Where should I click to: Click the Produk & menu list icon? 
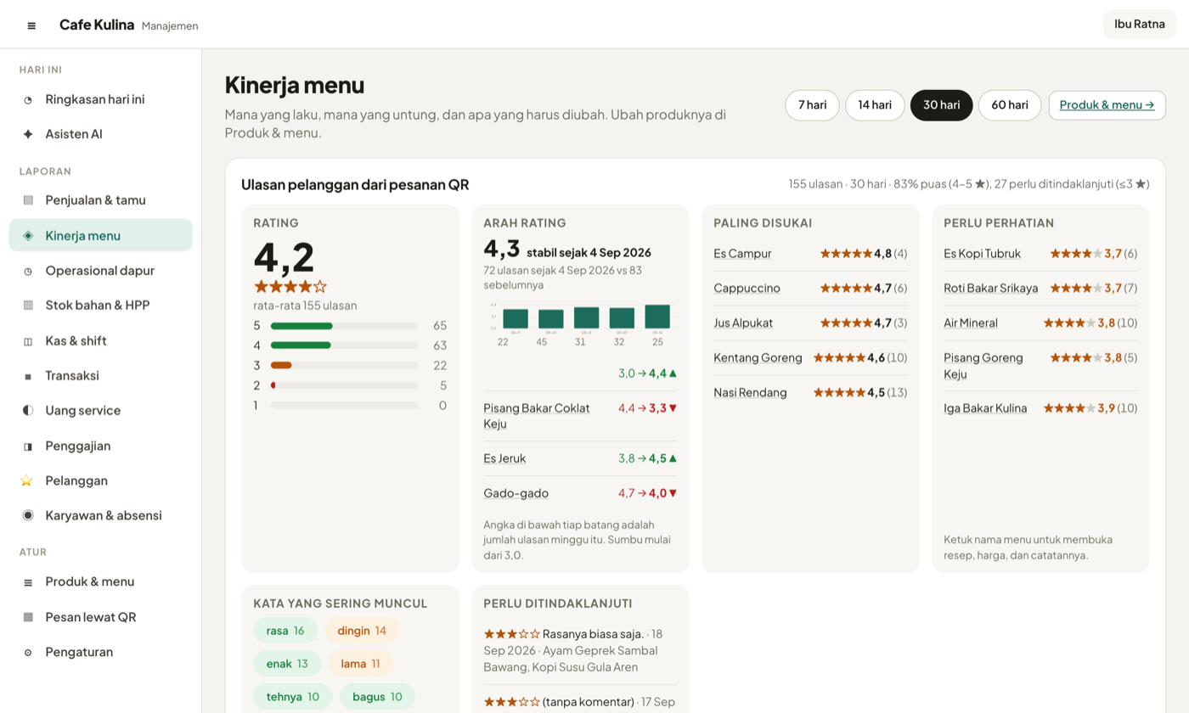tap(28, 582)
